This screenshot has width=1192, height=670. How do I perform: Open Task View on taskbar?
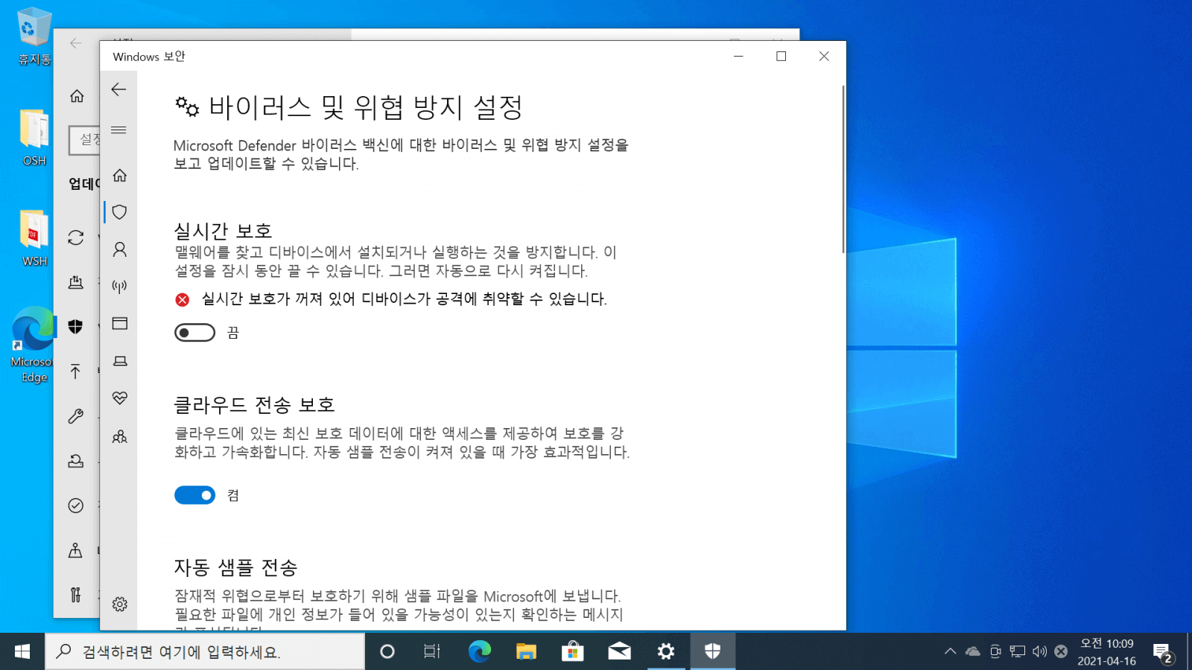pos(432,651)
